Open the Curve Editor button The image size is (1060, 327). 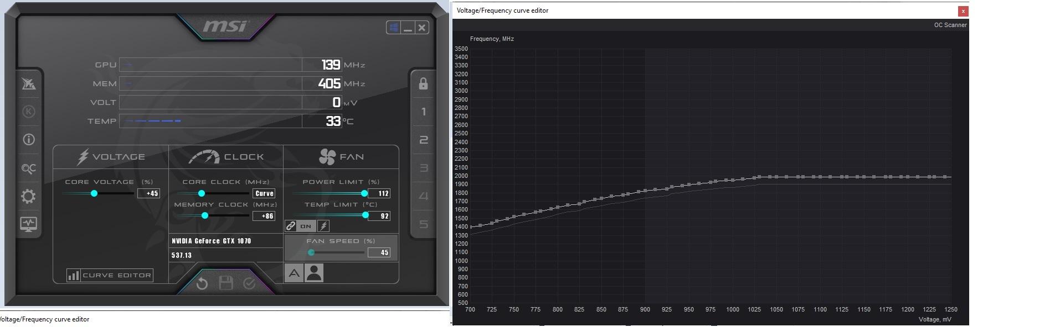pos(110,275)
